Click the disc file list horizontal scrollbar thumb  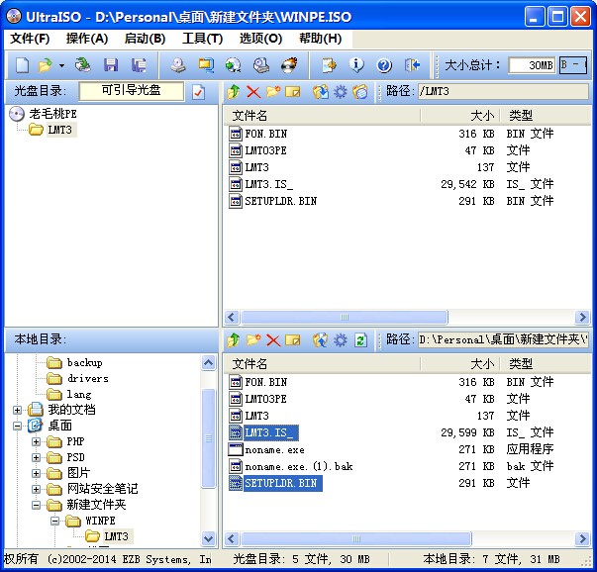pyautogui.click(x=345, y=317)
